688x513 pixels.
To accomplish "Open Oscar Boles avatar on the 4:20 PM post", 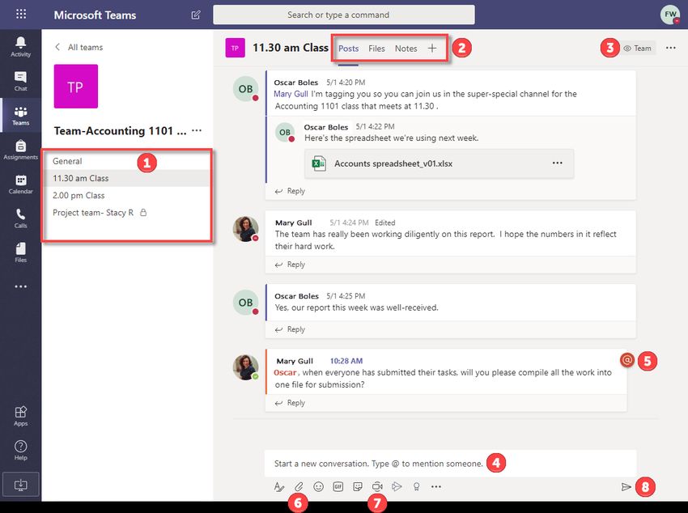I will coord(245,88).
